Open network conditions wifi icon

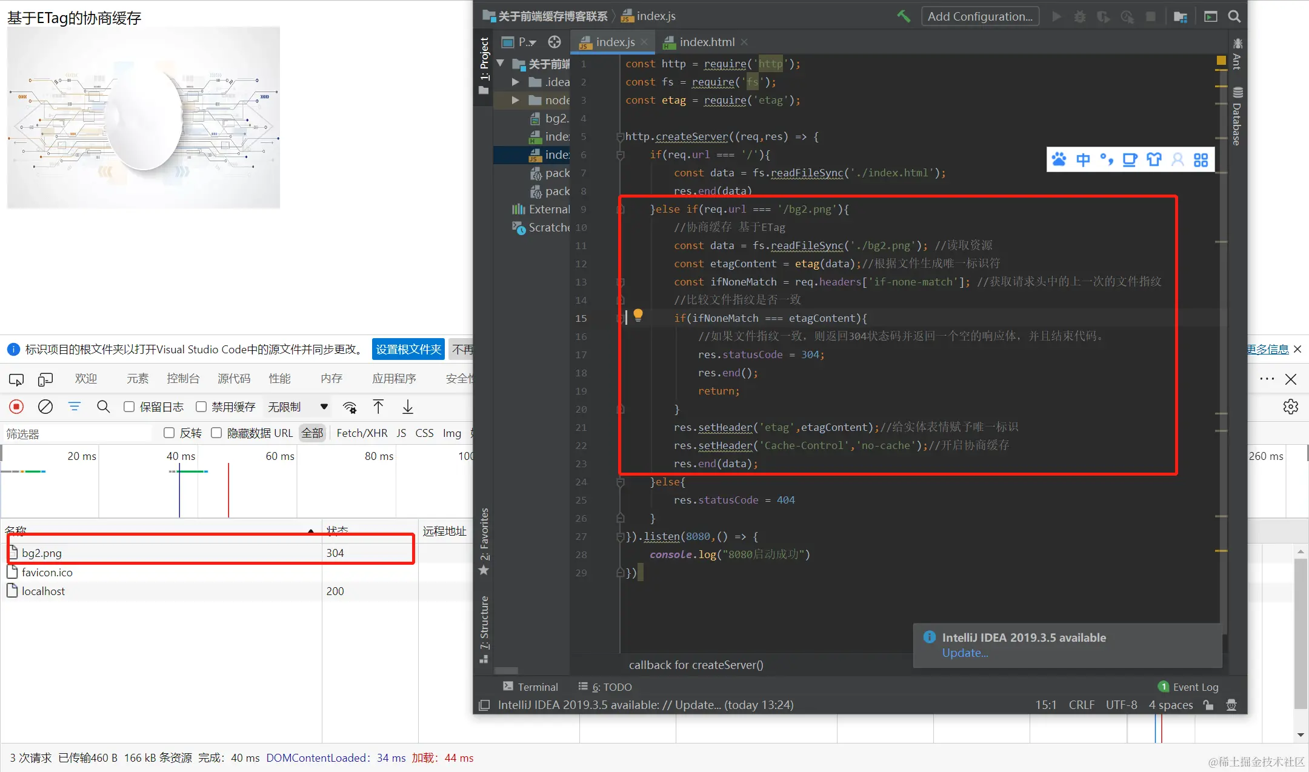pos(350,407)
